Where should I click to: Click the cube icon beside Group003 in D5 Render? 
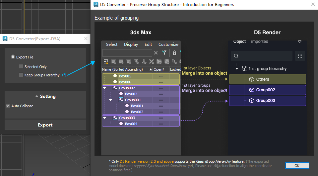pos(251,101)
